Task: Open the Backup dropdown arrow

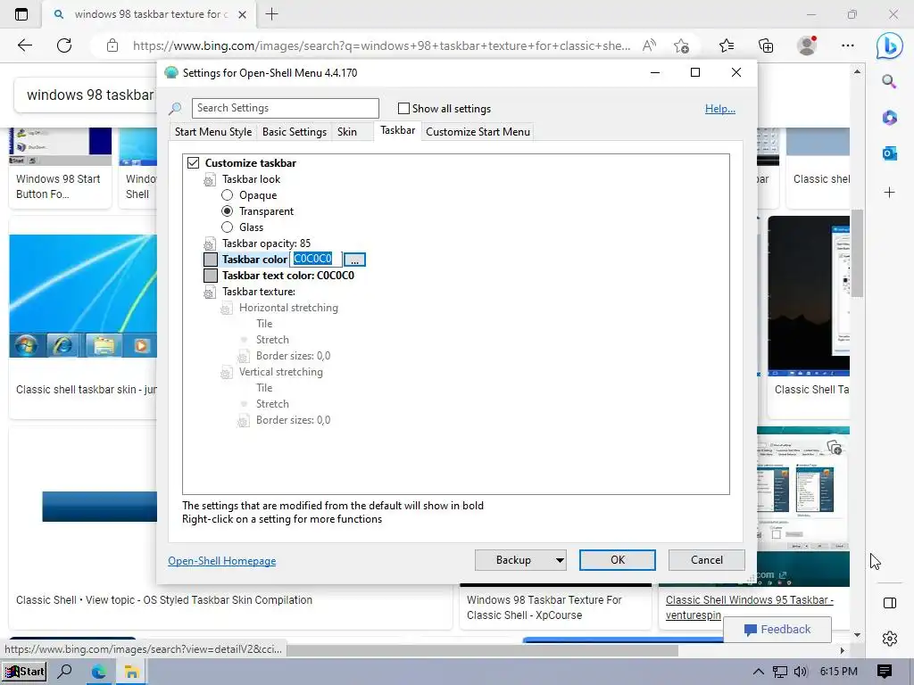Action: click(560, 560)
